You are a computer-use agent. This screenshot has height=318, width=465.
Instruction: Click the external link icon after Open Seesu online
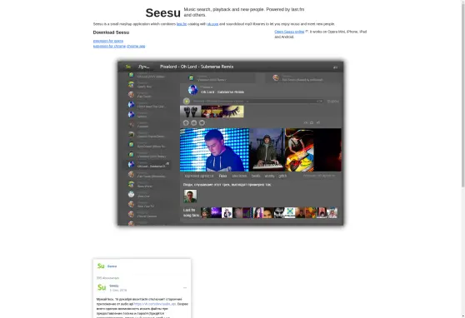[307, 32]
